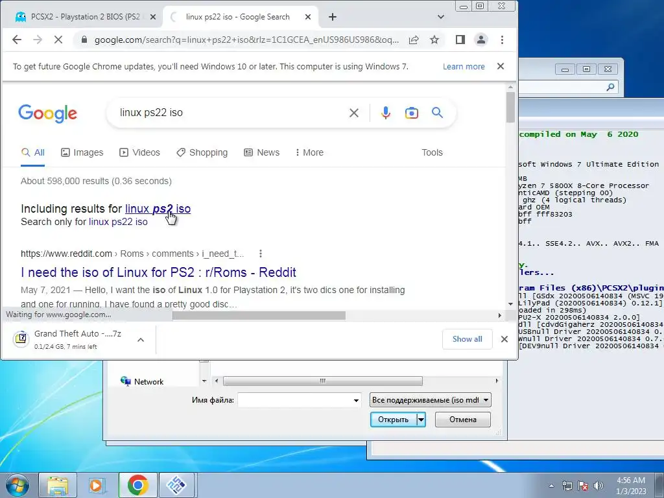
Task: Share this page using the address bar icon
Action: pyautogui.click(x=414, y=40)
